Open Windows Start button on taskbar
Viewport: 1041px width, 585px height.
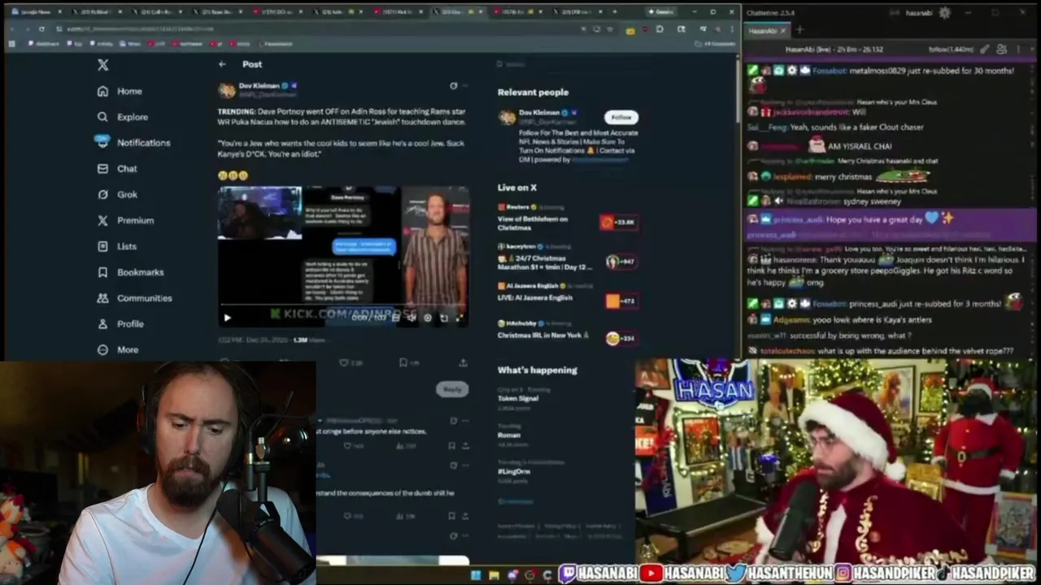[476, 575]
